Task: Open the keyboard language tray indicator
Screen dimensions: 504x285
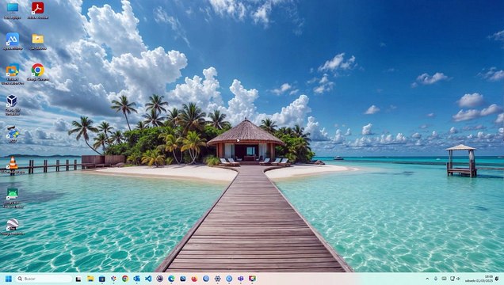Action: click(x=445, y=279)
